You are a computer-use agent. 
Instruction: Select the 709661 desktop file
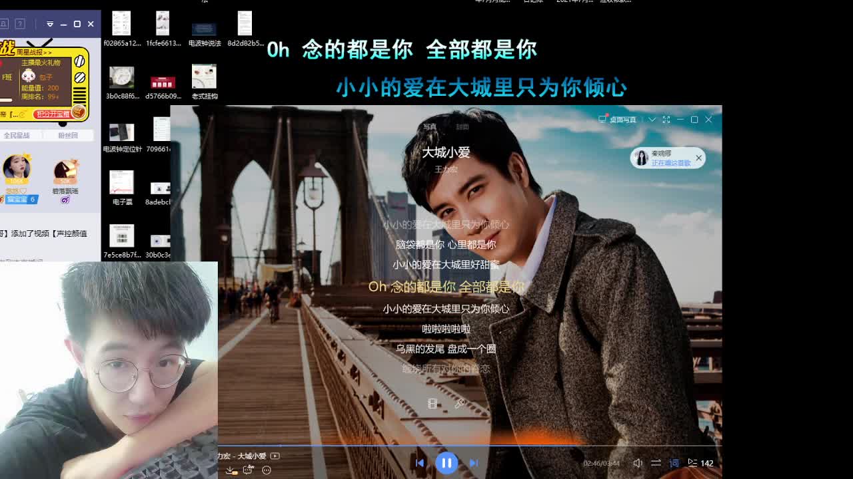[158, 135]
